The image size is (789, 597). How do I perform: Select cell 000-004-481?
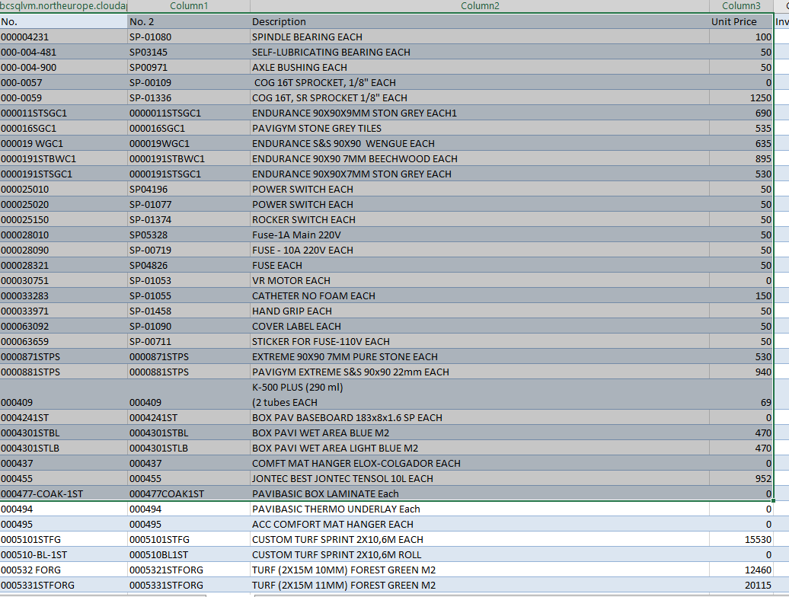point(63,53)
